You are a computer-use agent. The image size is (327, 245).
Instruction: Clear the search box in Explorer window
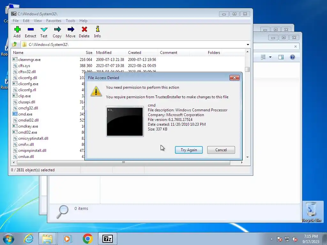295,47
